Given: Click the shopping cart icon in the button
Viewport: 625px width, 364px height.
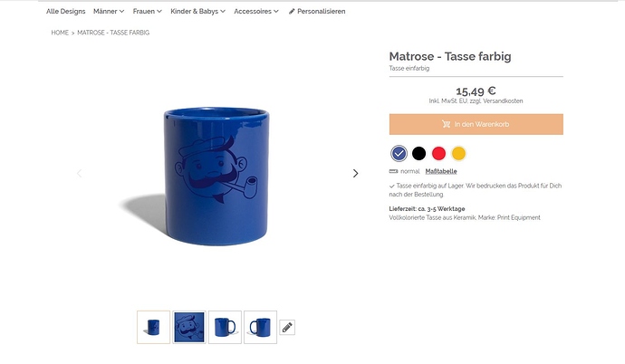Looking at the screenshot, I should click(x=446, y=124).
